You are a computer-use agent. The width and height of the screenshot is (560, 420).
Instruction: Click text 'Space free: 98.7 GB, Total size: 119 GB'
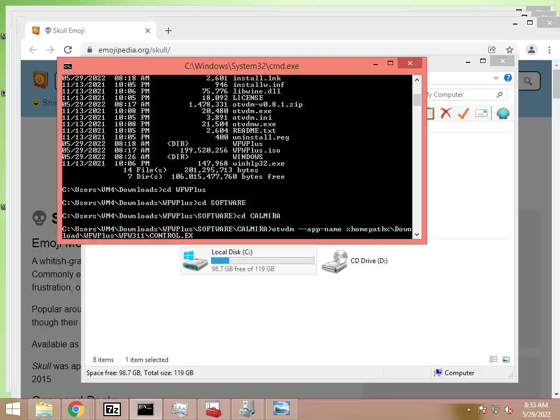[x=140, y=373]
